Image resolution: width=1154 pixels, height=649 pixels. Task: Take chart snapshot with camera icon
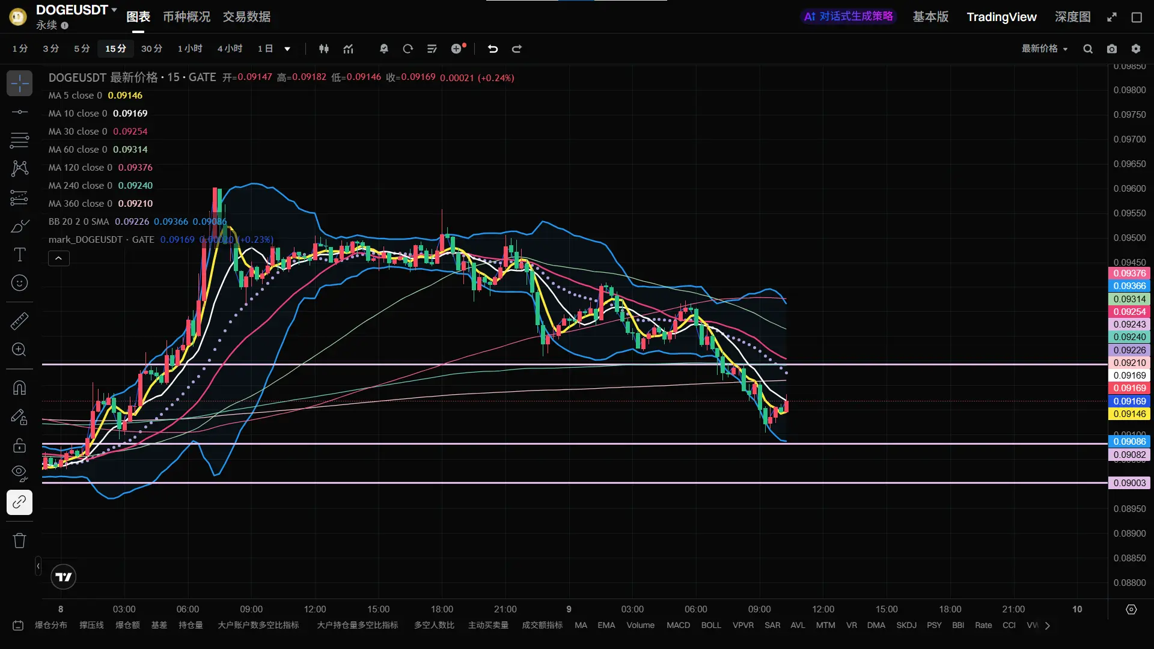pos(1112,49)
